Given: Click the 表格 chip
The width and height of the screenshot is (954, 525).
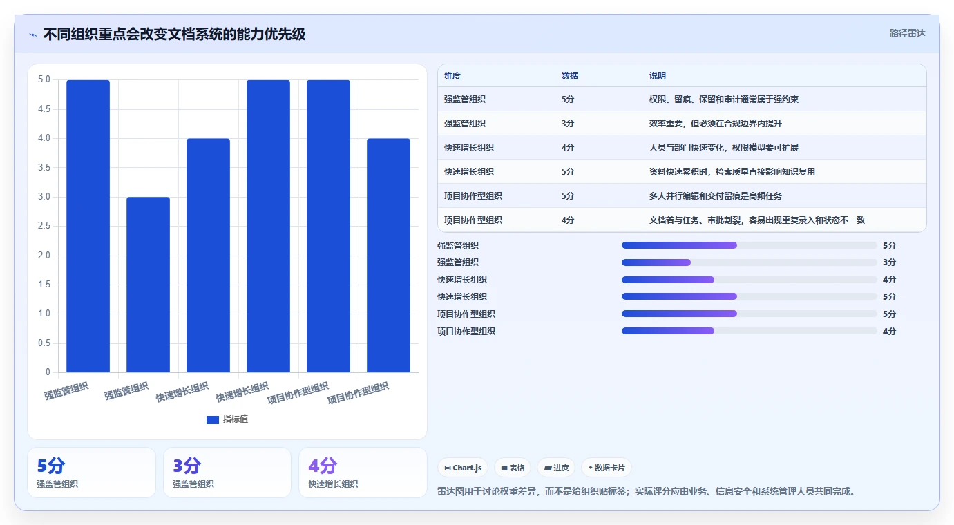Looking at the screenshot, I should pos(513,468).
